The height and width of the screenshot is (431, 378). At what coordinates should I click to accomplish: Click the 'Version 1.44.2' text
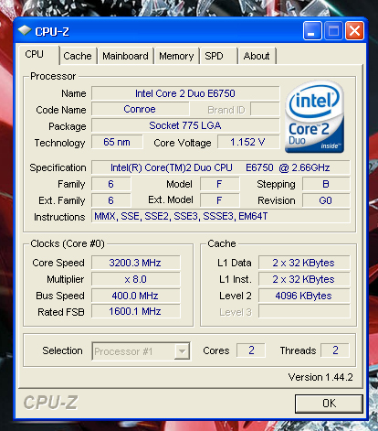pos(320,377)
